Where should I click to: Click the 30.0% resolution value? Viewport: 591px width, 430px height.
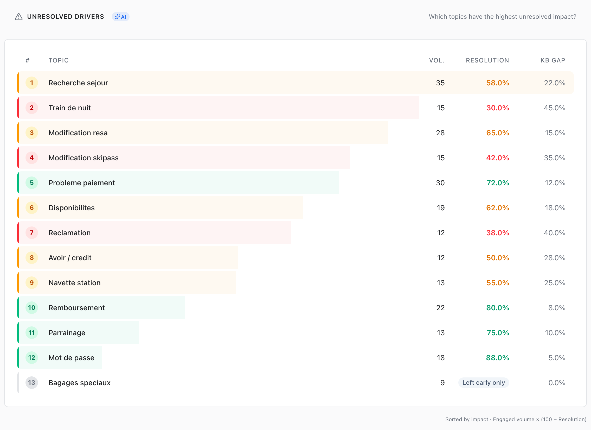tap(498, 108)
